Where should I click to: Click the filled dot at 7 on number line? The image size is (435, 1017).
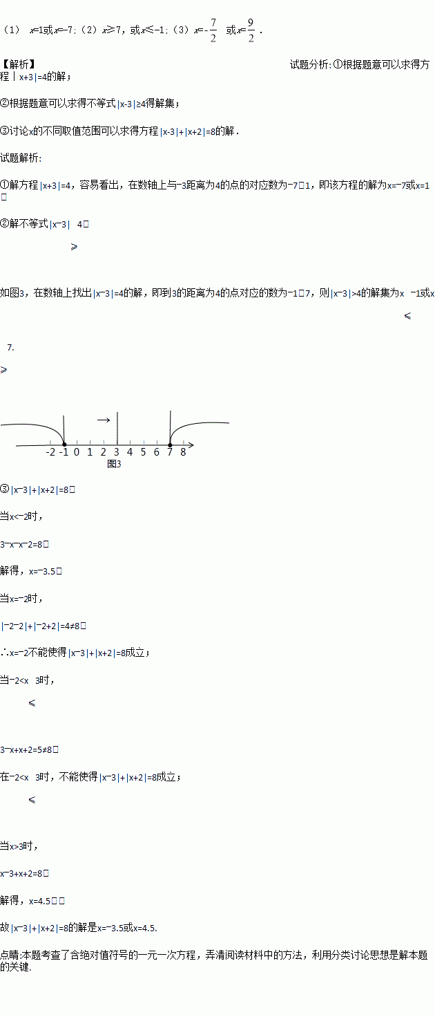pyautogui.click(x=170, y=445)
